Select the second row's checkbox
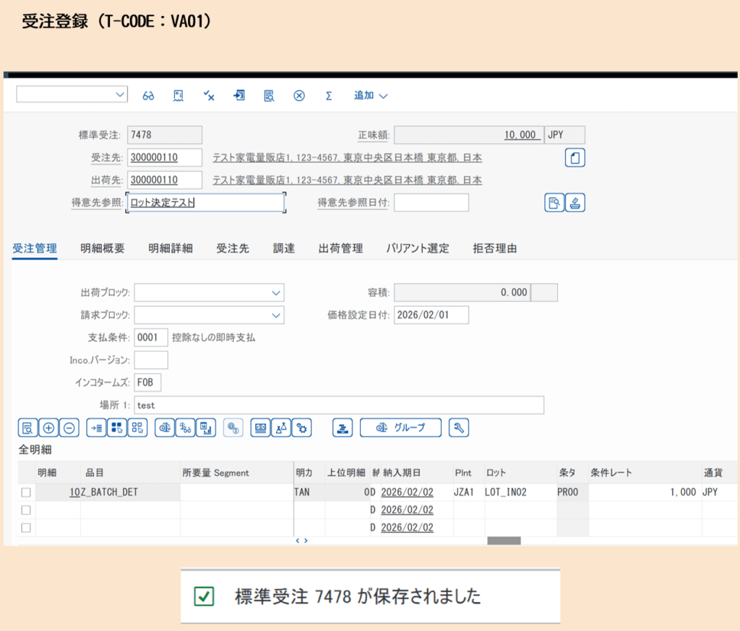This screenshot has width=740, height=631. pos(27,510)
